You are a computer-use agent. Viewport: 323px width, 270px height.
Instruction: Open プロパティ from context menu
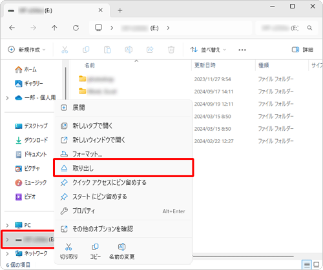123,211
